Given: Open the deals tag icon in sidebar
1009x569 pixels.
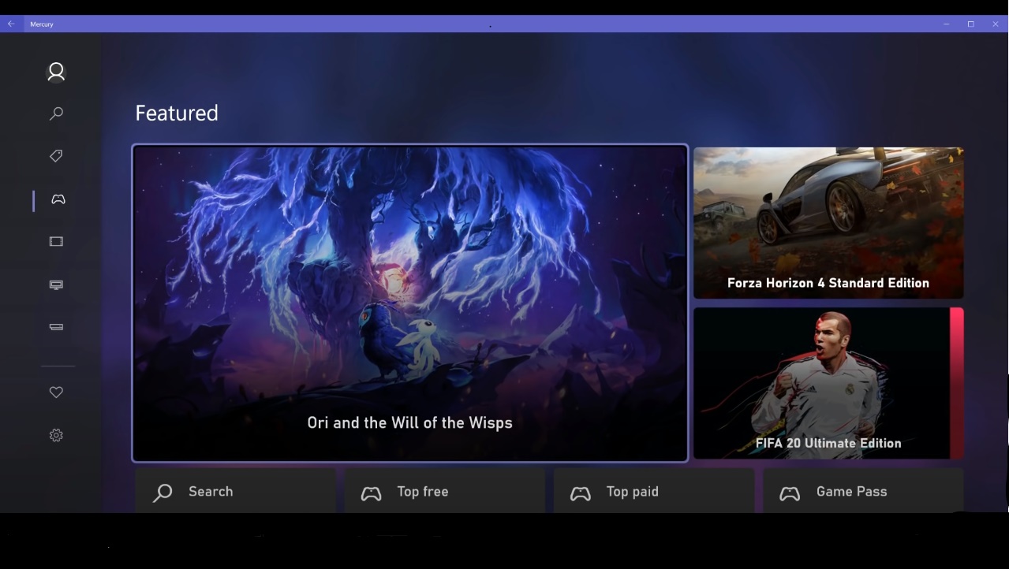Looking at the screenshot, I should [x=56, y=156].
